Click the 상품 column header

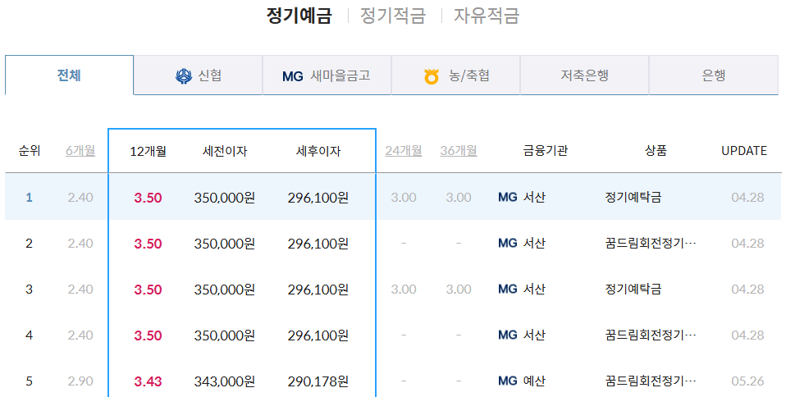[656, 150]
